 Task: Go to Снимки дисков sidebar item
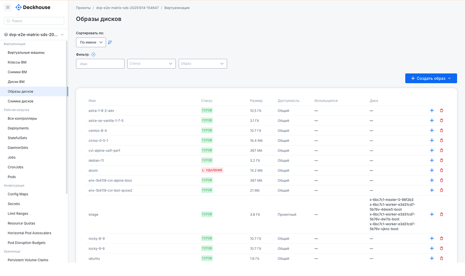click(x=20, y=101)
